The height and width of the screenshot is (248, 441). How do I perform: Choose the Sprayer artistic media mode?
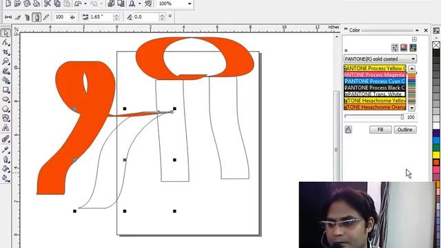tap(28, 17)
